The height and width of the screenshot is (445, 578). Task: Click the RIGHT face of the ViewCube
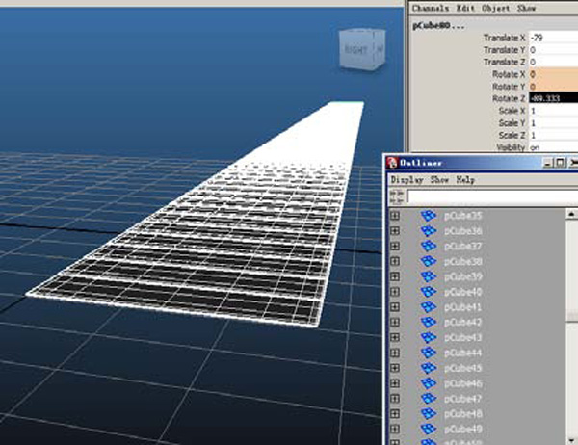click(x=355, y=49)
